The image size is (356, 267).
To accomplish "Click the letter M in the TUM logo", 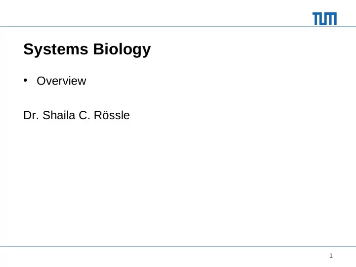I will [330, 19].
